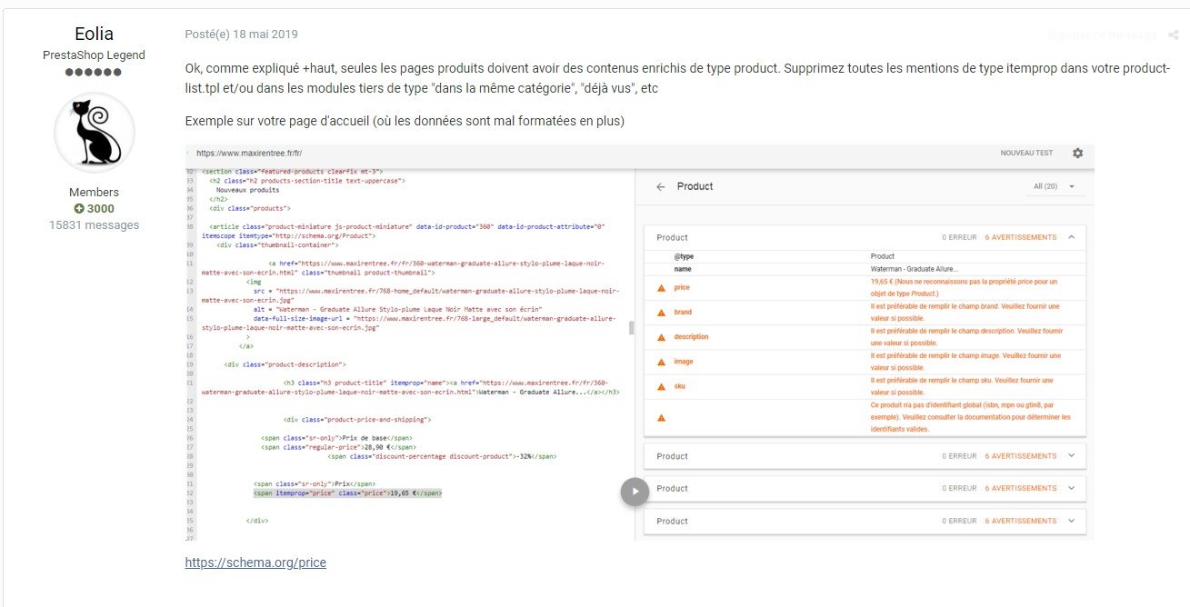Open the All (20) dropdown
This screenshot has width=1190, height=607.
tap(1054, 186)
